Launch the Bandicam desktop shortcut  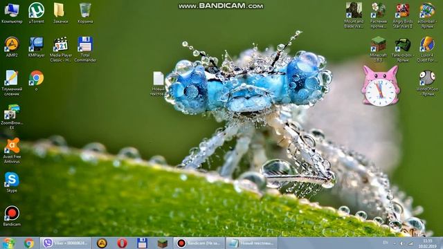tap(12, 216)
